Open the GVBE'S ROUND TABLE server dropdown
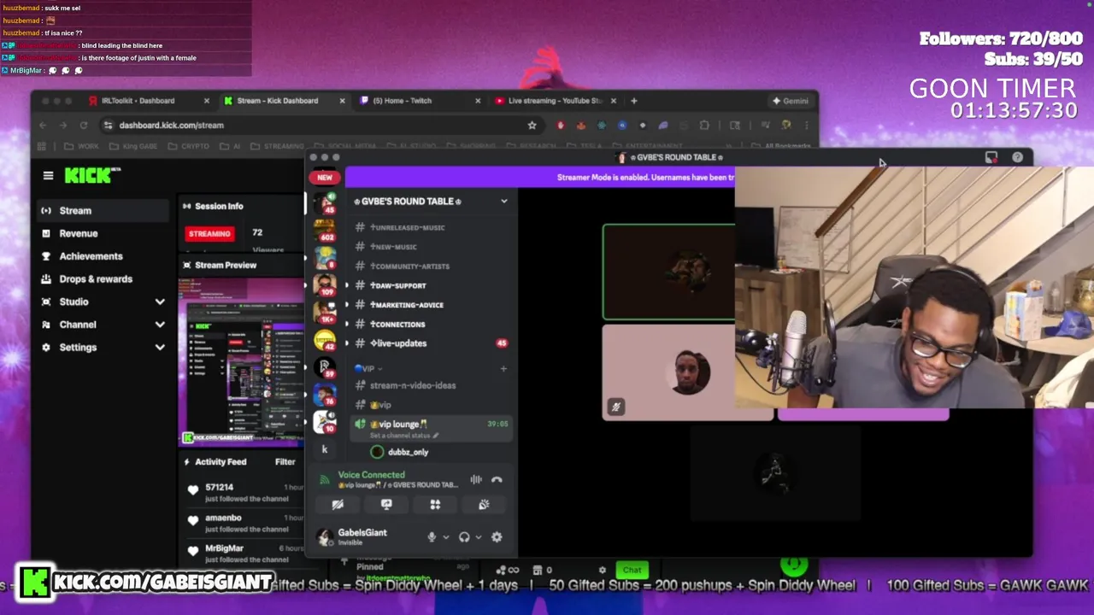Viewport: 1094px width, 615px height. point(503,201)
